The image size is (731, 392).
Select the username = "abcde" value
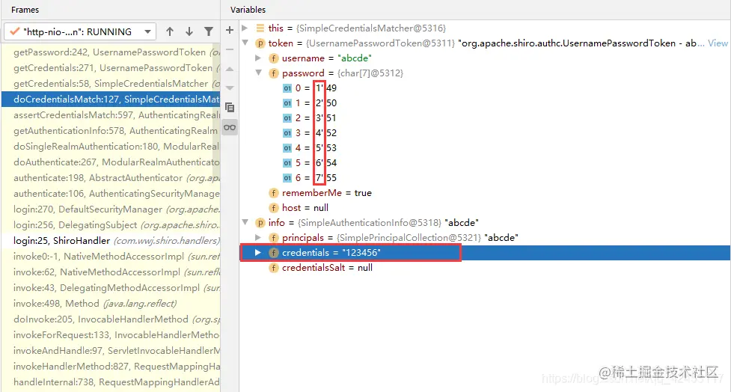click(355, 58)
